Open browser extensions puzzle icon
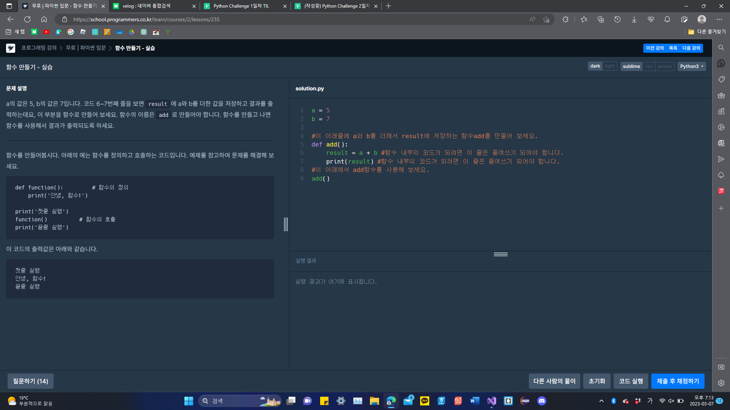 [x=565, y=19]
